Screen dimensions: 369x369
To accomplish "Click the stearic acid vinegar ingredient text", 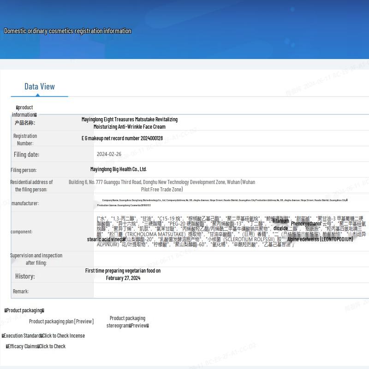I will point(107,239).
